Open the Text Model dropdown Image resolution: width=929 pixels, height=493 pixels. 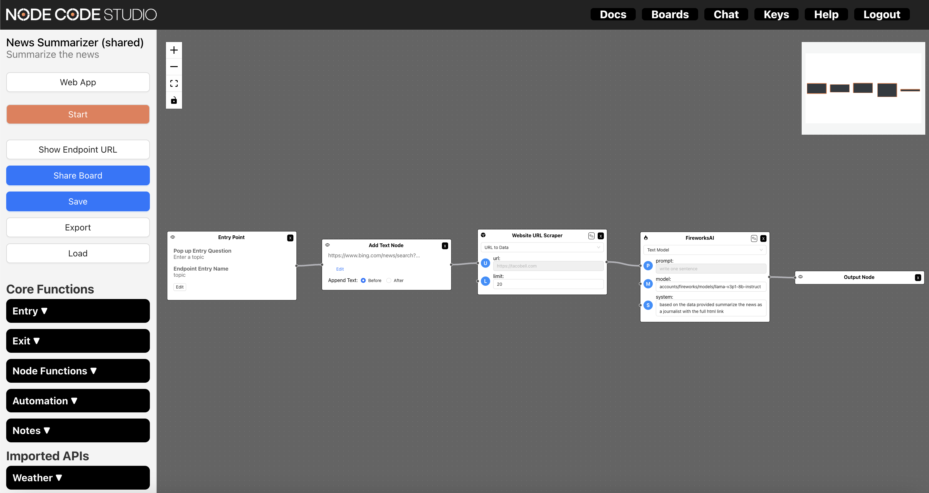coord(704,250)
